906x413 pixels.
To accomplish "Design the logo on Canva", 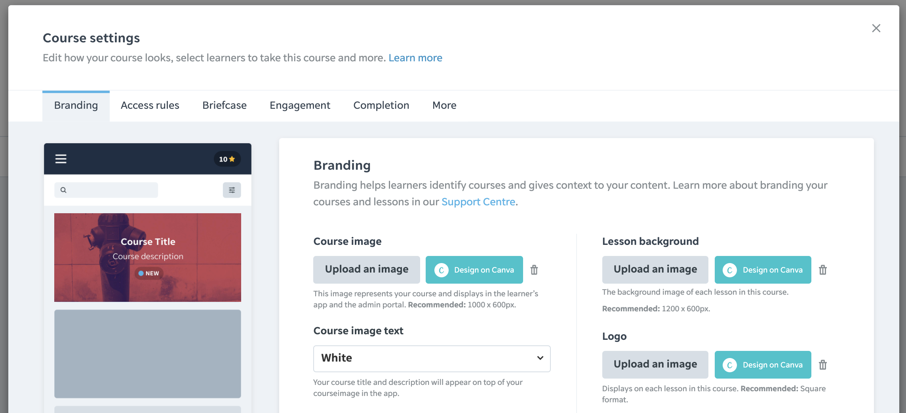I will coord(763,365).
